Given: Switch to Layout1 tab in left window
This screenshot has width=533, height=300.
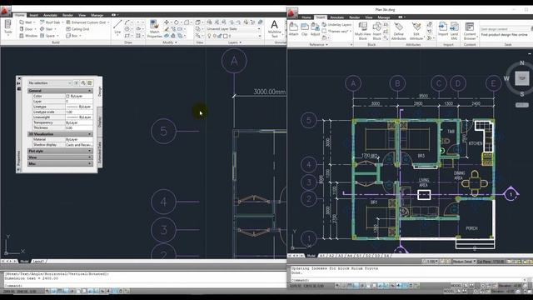Looking at the screenshot, I should (x=38, y=261).
